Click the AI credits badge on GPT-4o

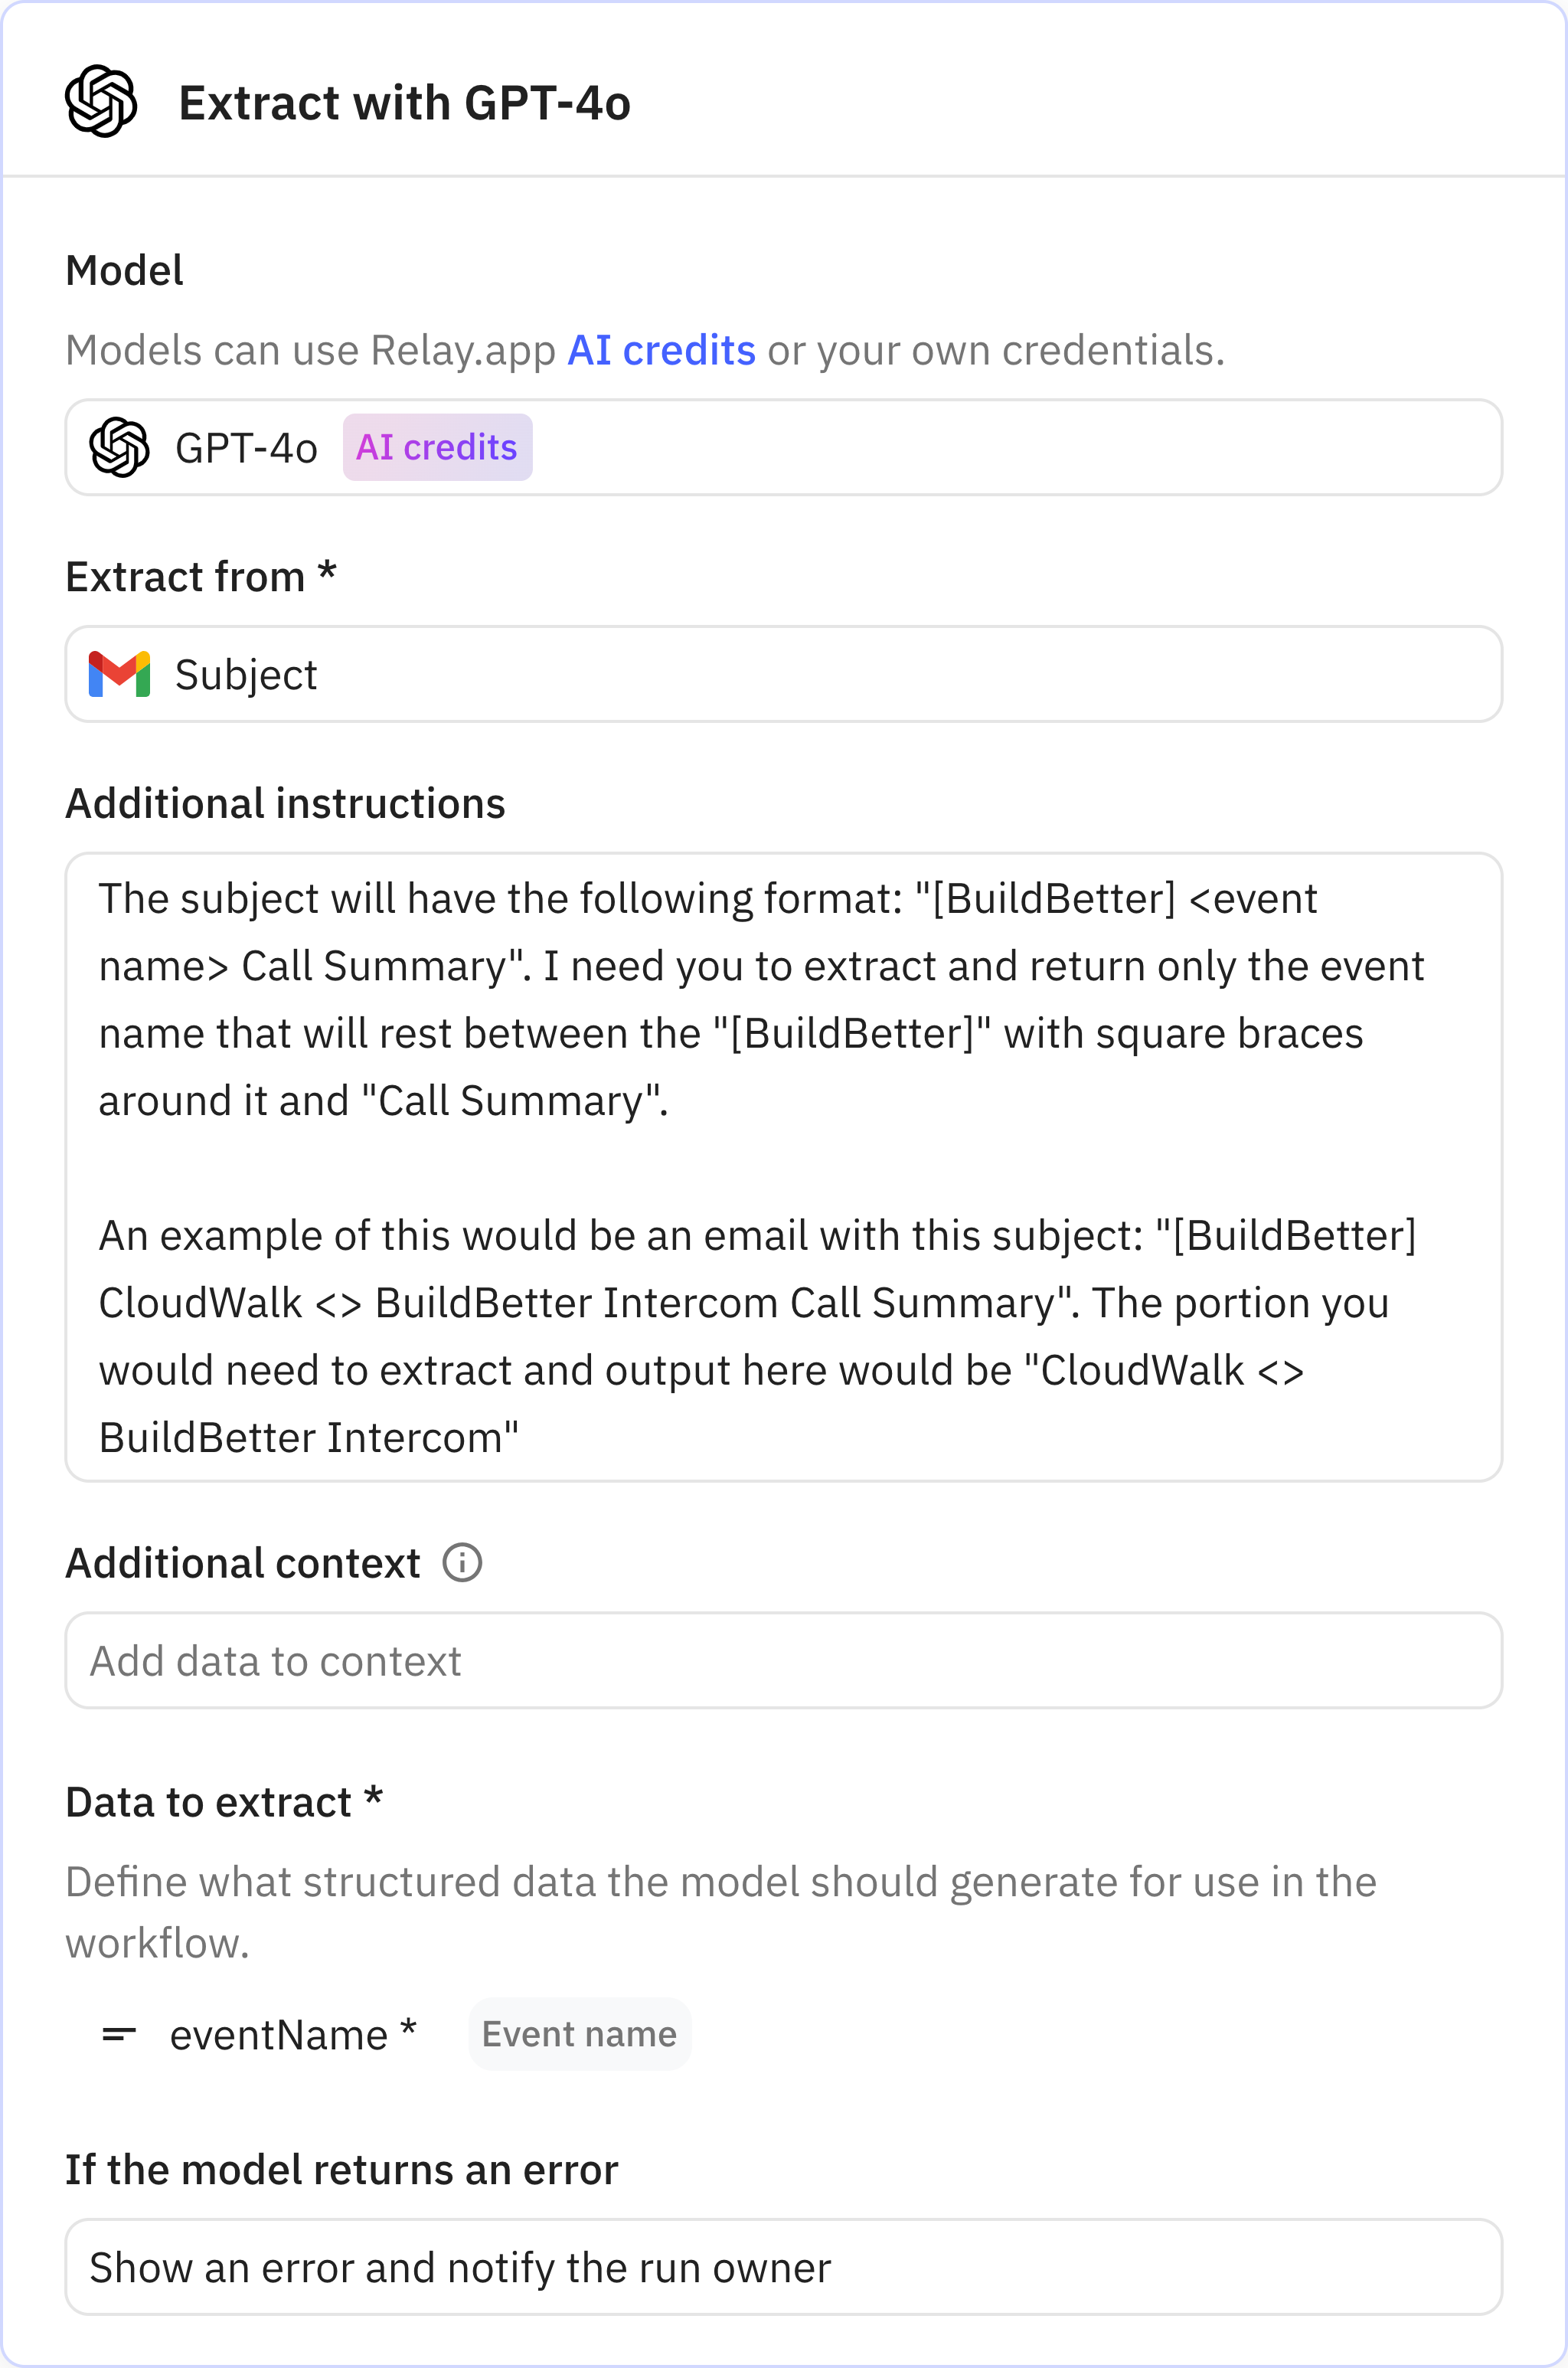(437, 447)
